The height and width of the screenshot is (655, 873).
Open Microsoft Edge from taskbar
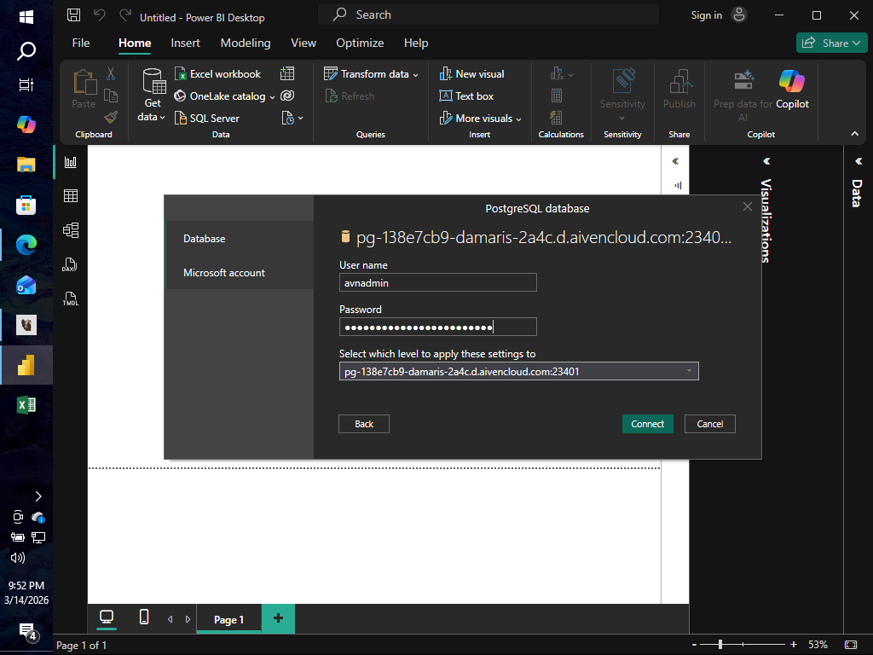(x=26, y=245)
